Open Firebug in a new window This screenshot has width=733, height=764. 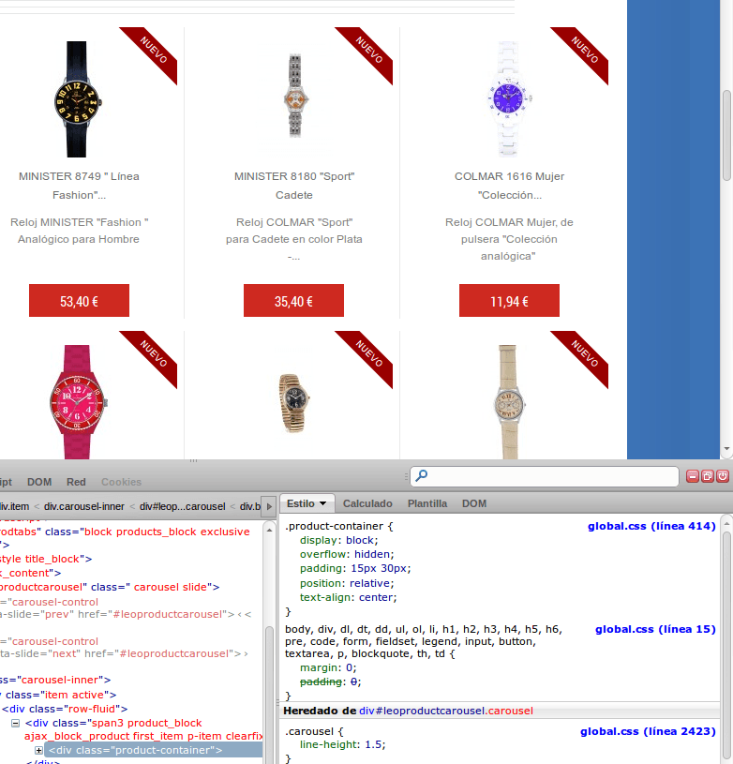coord(707,476)
